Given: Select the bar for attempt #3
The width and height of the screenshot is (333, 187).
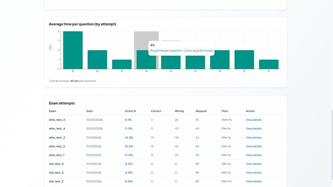Looking at the screenshot, I should tap(220, 59).
